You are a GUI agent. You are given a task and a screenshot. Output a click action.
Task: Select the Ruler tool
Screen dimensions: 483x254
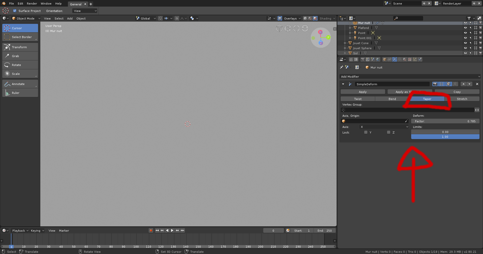point(20,93)
